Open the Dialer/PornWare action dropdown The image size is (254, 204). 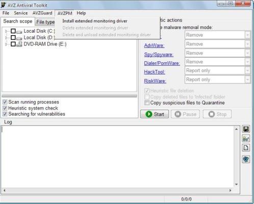tap(247, 62)
